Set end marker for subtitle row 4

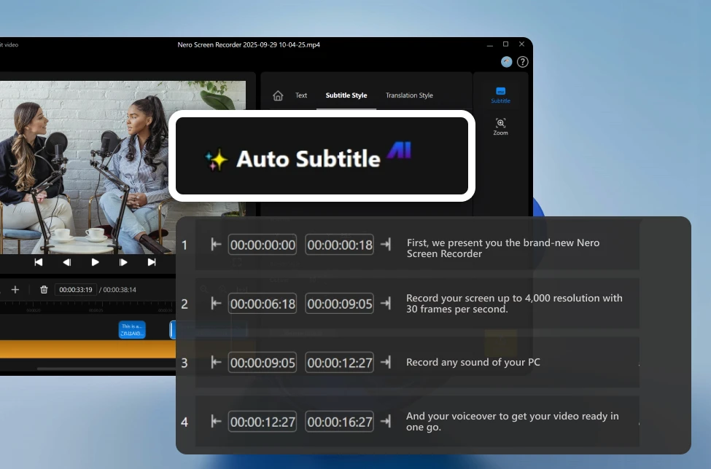tap(386, 422)
